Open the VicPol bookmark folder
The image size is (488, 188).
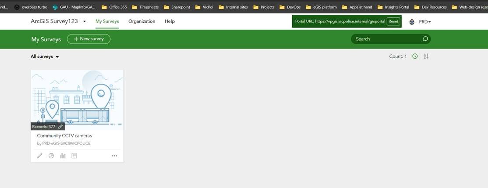(x=205, y=7)
